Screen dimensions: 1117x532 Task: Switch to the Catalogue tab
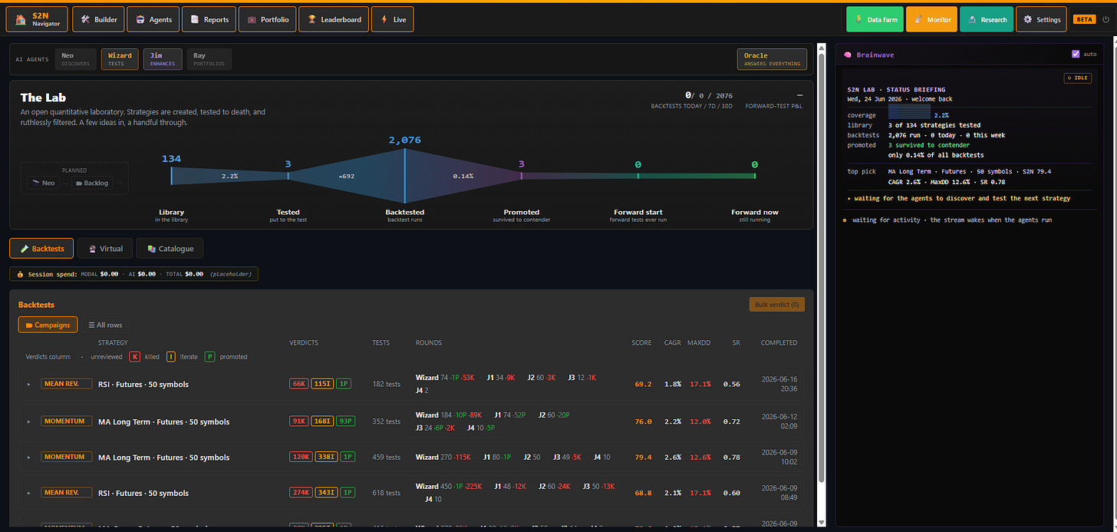point(170,249)
